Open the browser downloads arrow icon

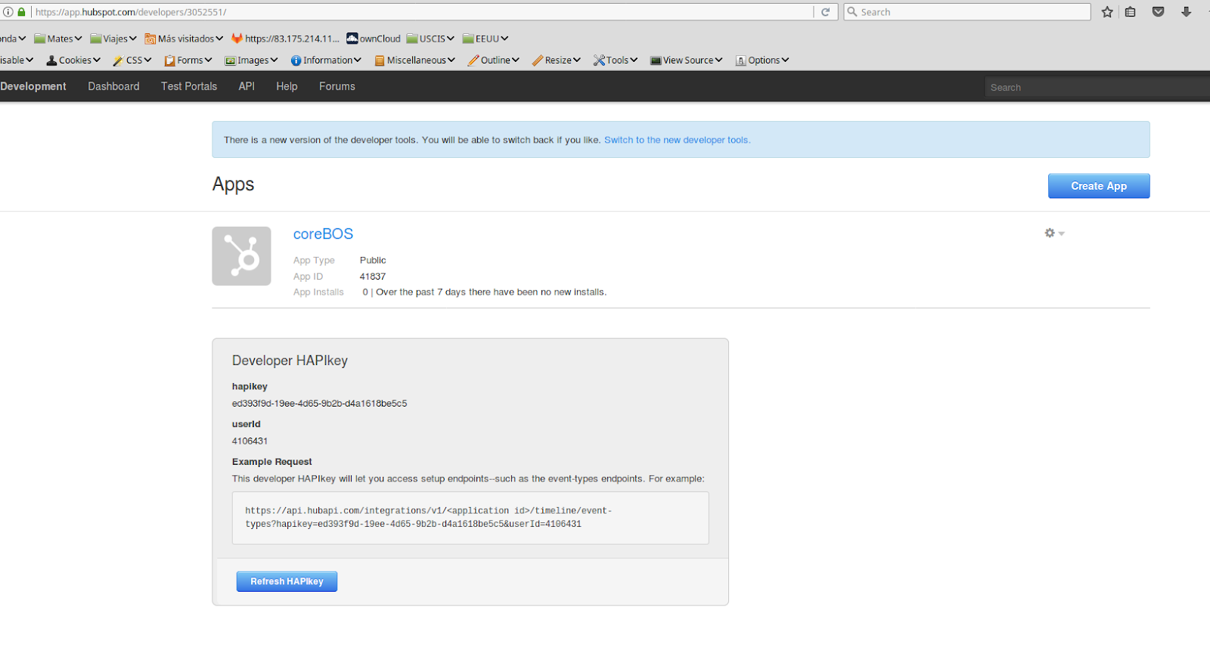tap(1186, 12)
